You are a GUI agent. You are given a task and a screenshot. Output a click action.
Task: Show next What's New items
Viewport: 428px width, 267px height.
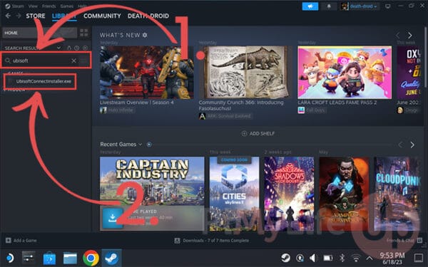click(x=409, y=36)
